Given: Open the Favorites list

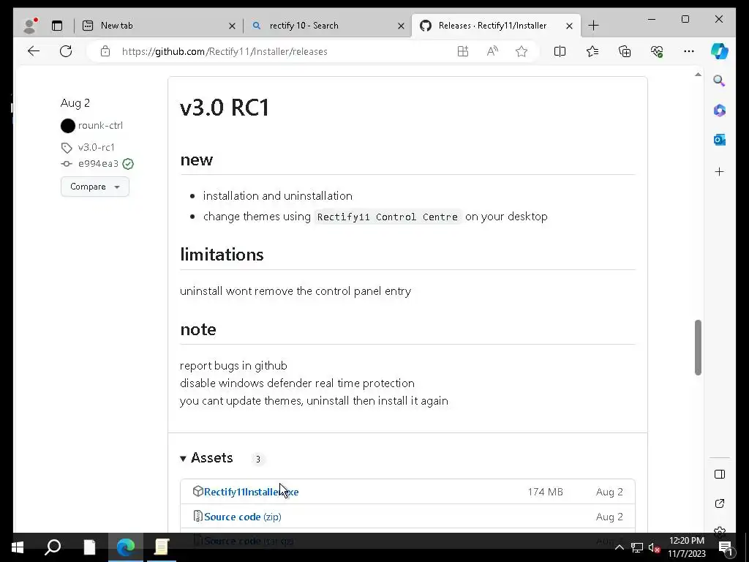Looking at the screenshot, I should 592,51.
